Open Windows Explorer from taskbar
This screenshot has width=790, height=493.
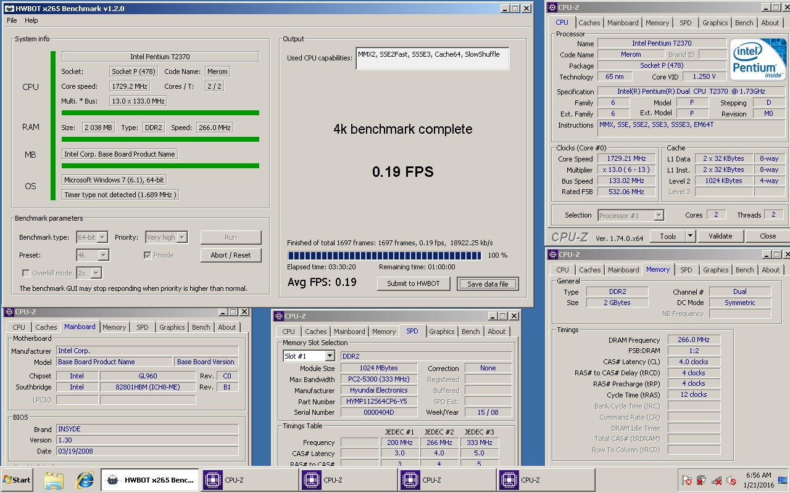[54, 480]
